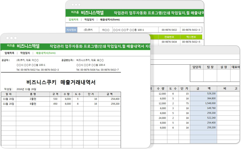The width and height of the screenshot is (241, 149).
Task: Select supplier line (주)쿠키, 대표: 이○○
Action: tap(28, 60)
